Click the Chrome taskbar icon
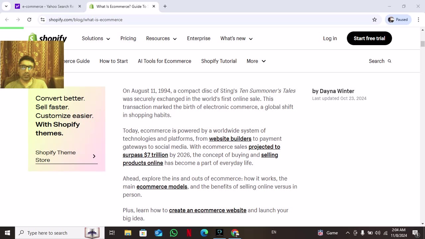 tap(235, 233)
